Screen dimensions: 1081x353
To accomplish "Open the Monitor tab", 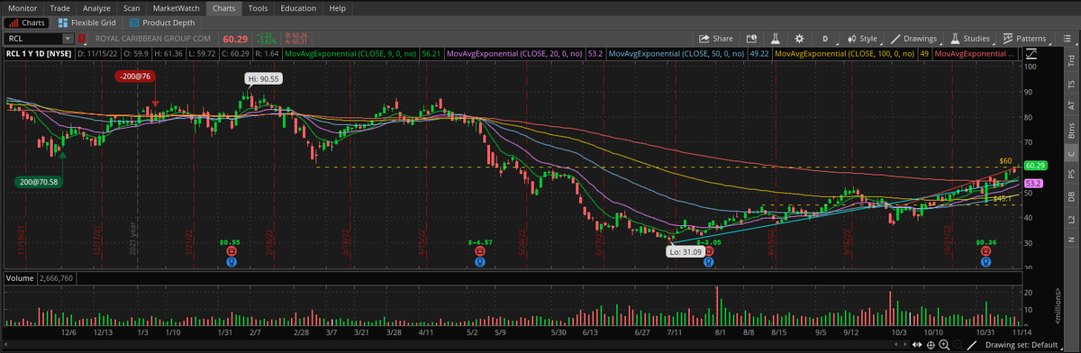I will click(x=23, y=7).
